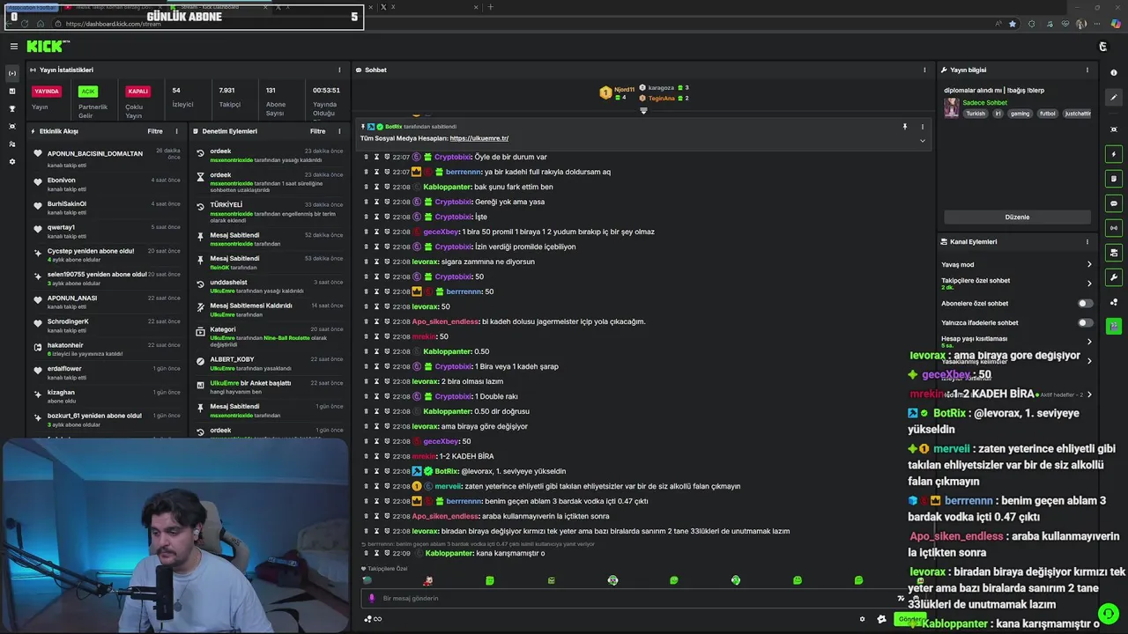Expand the chat leaderboard with down arrow
The height and width of the screenshot is (634, 1128).
pyautogui.click(x=643, y=111)
